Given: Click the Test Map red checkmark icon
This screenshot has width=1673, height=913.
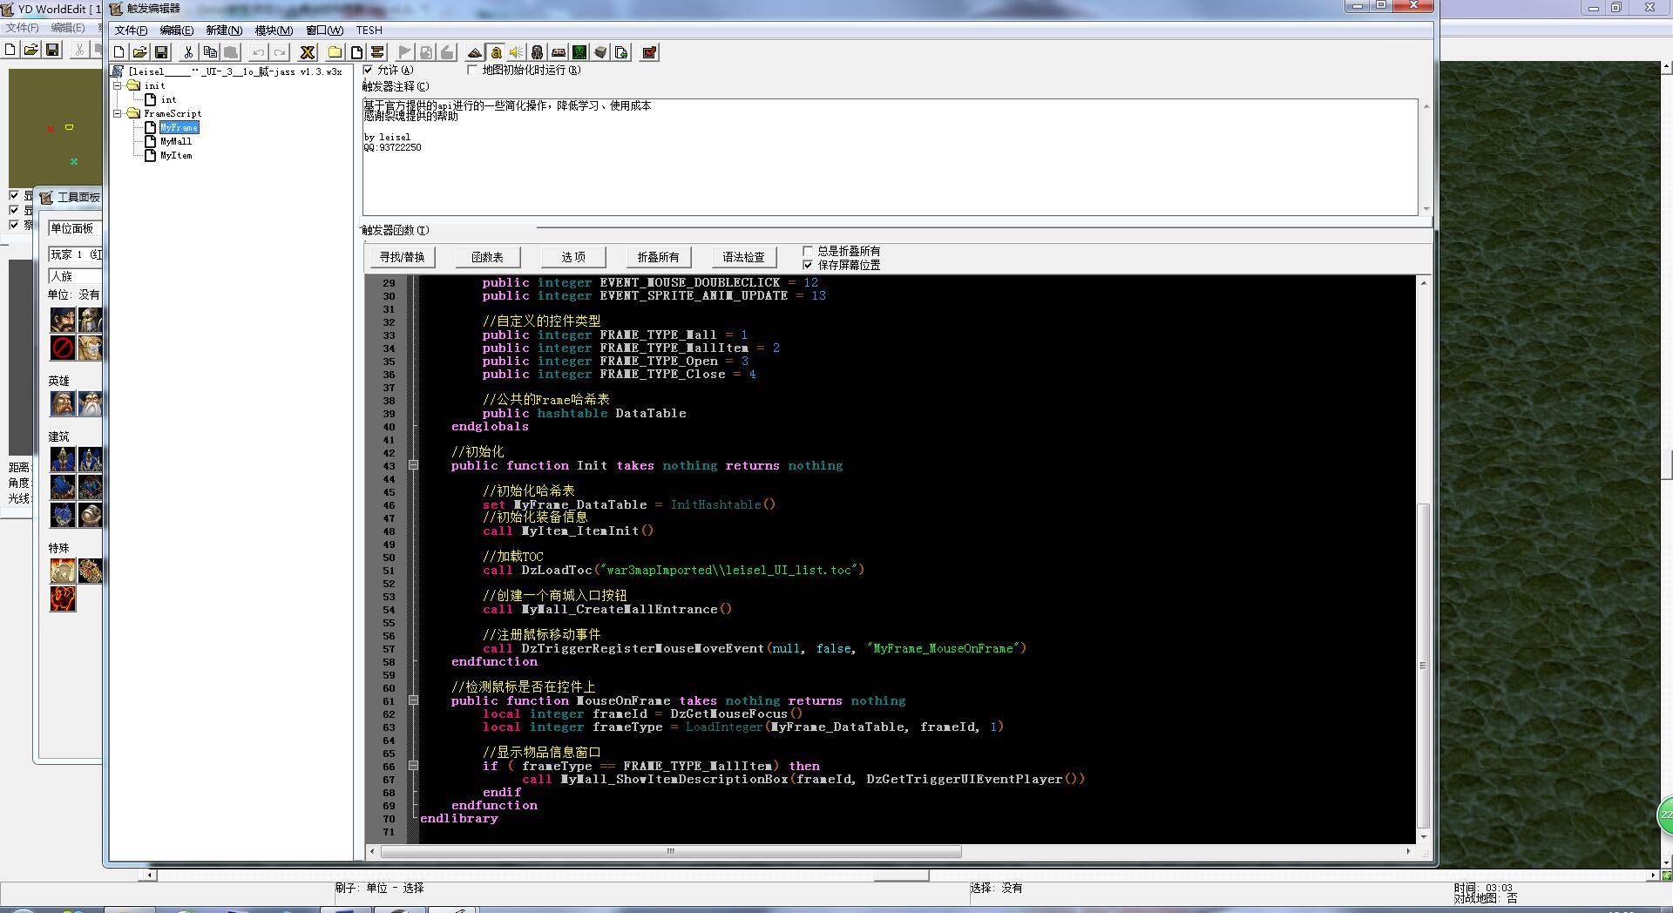Looking at the screenshot, I should click(648, 52).
